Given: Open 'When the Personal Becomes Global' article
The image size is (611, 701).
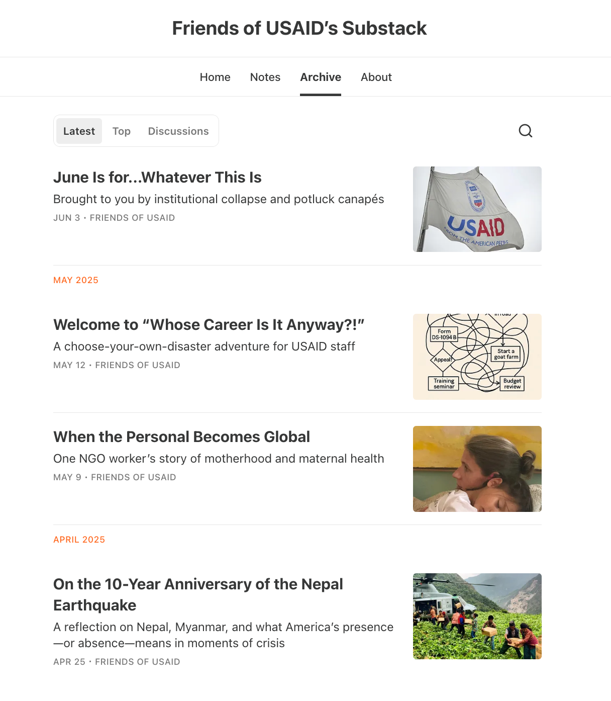Looking at the screenshot, I should tap(181, 437).
